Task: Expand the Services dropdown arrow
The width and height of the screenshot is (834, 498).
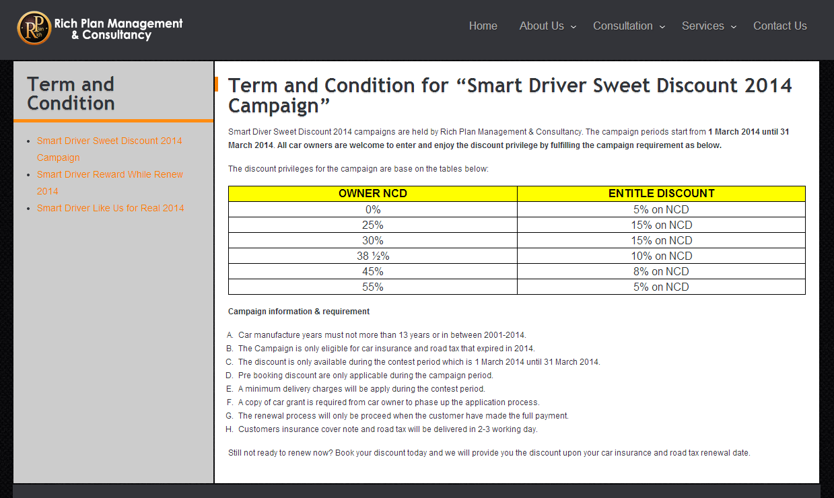Action: pyautogui.click(x=734, y=27)
